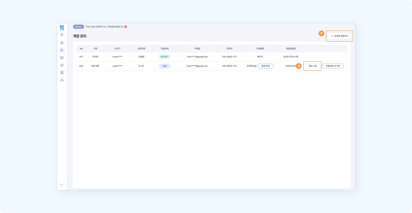Open the headset support icon in the sidebar
This screenshot has width=412, height=213.
[x=62, y=80]
